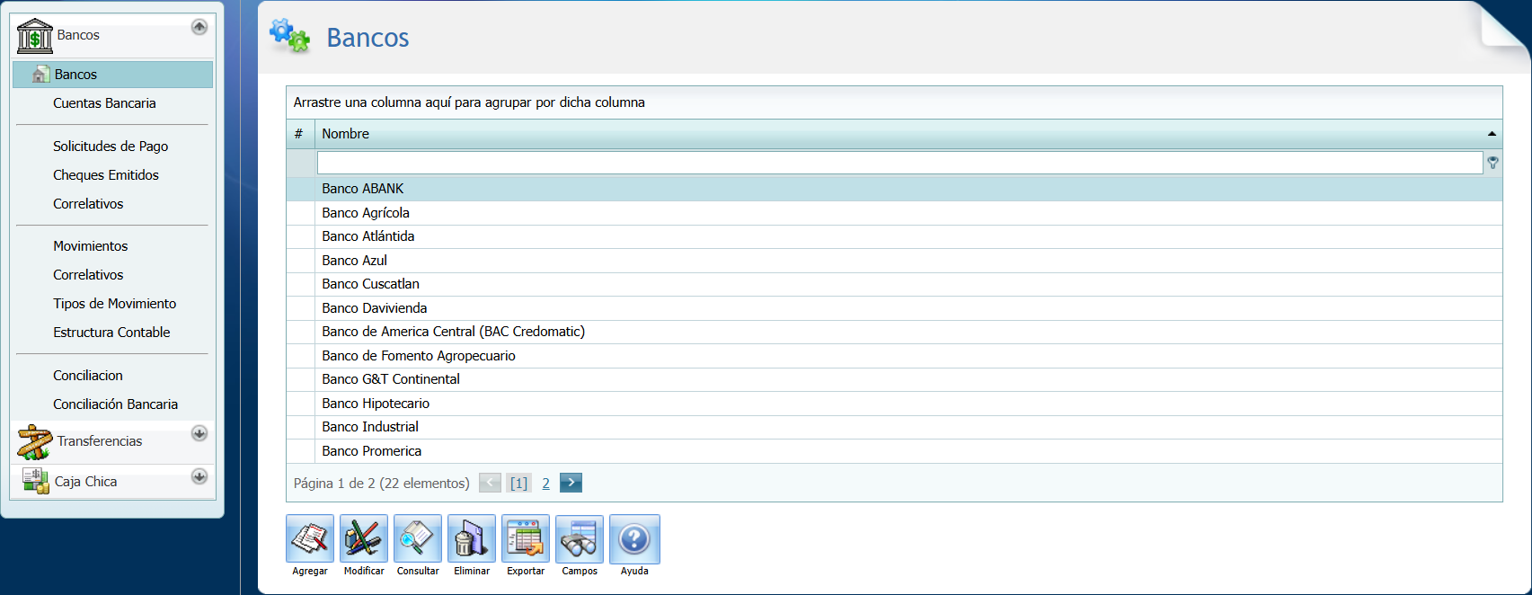Viewport: 1532px width, 595px height.
Task: Open Cuentas Bancaria in the sidebar
Action: pyautogui.click(x=104, y=103)
